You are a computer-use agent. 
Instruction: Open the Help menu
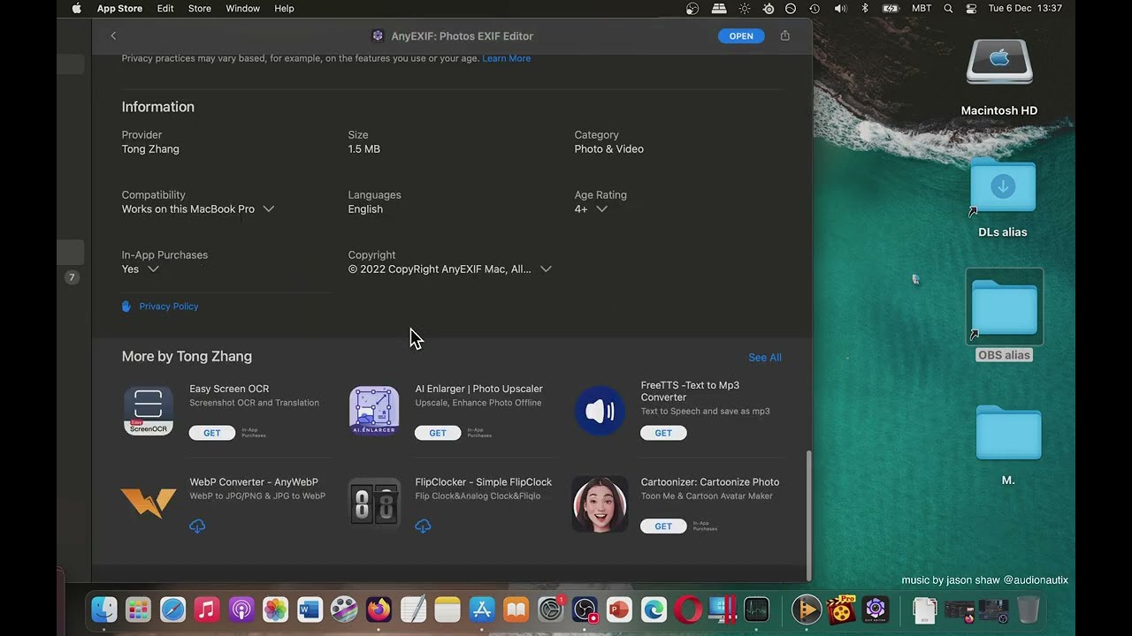284,8
